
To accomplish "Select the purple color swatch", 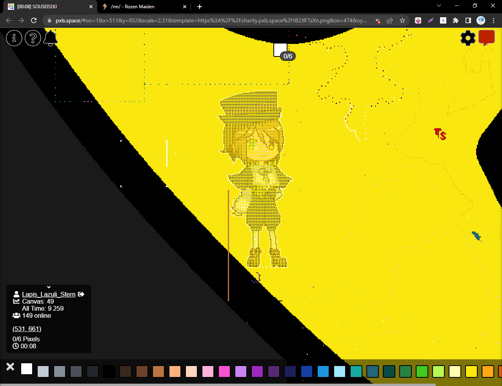I will tap(257, 371).
